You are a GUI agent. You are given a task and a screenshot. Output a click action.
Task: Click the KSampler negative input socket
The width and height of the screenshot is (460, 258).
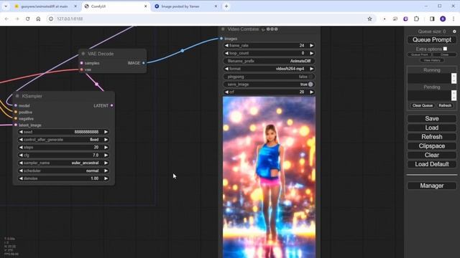coord(16,118)
